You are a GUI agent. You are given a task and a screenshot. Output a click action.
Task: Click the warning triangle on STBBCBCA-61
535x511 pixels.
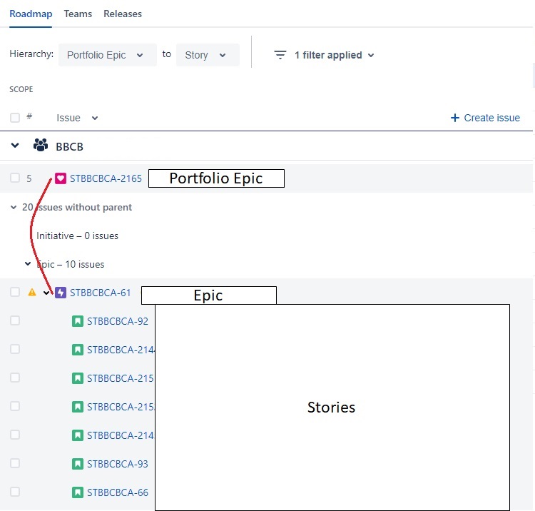[x=32, y=292]
